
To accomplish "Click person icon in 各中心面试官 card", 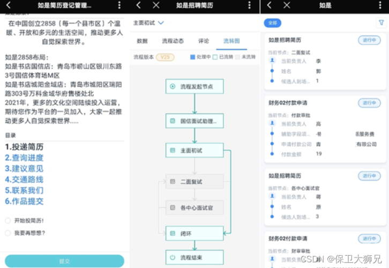I will click(272, 196).
